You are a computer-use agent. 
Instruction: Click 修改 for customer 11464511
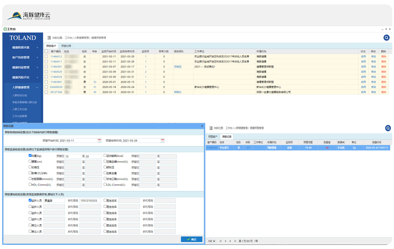[x=374, y=61]
